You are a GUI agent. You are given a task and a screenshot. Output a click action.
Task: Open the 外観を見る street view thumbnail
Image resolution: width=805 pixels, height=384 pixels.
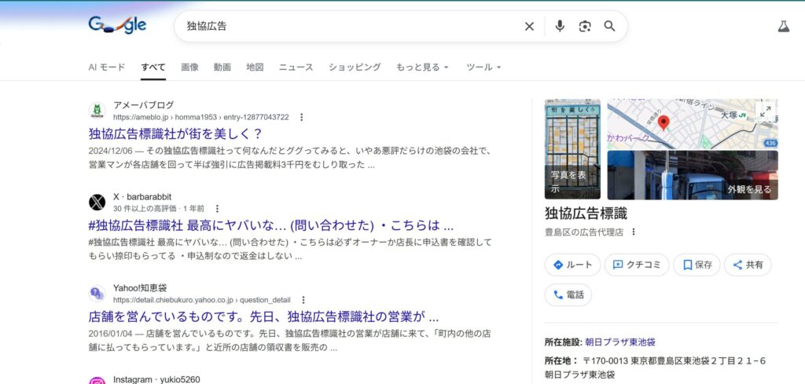693,175
